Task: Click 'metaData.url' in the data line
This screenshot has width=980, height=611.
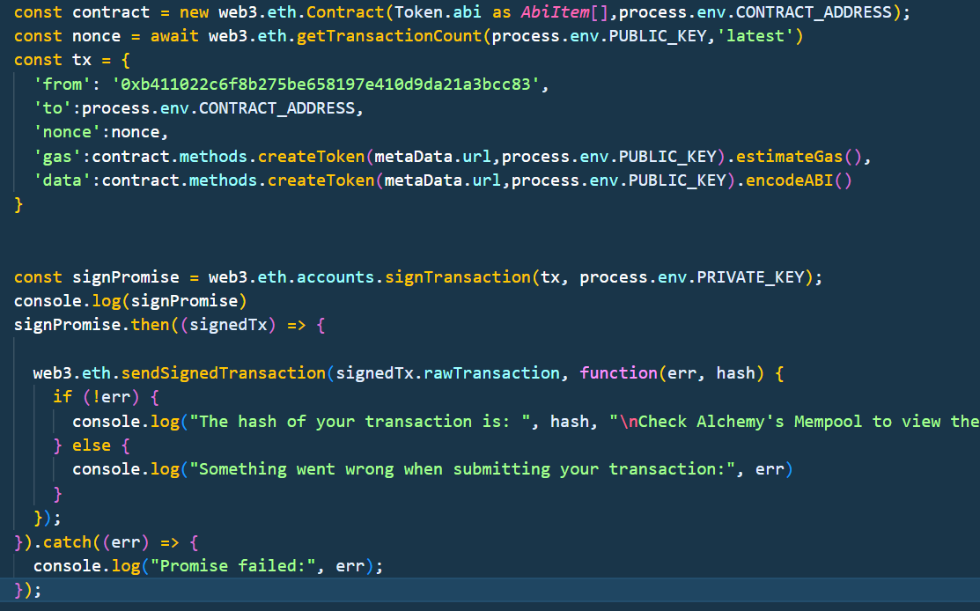Action: point(443,180)
